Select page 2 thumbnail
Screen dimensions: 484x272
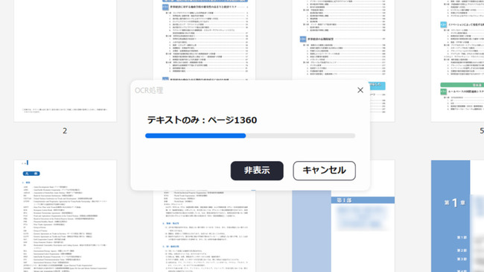click(65, 61)
